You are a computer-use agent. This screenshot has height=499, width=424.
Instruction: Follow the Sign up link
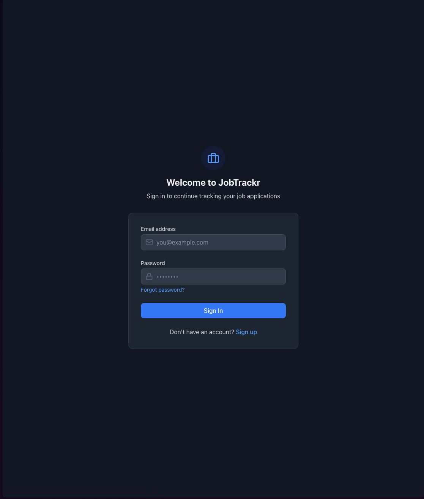click(x=246, y=332)
